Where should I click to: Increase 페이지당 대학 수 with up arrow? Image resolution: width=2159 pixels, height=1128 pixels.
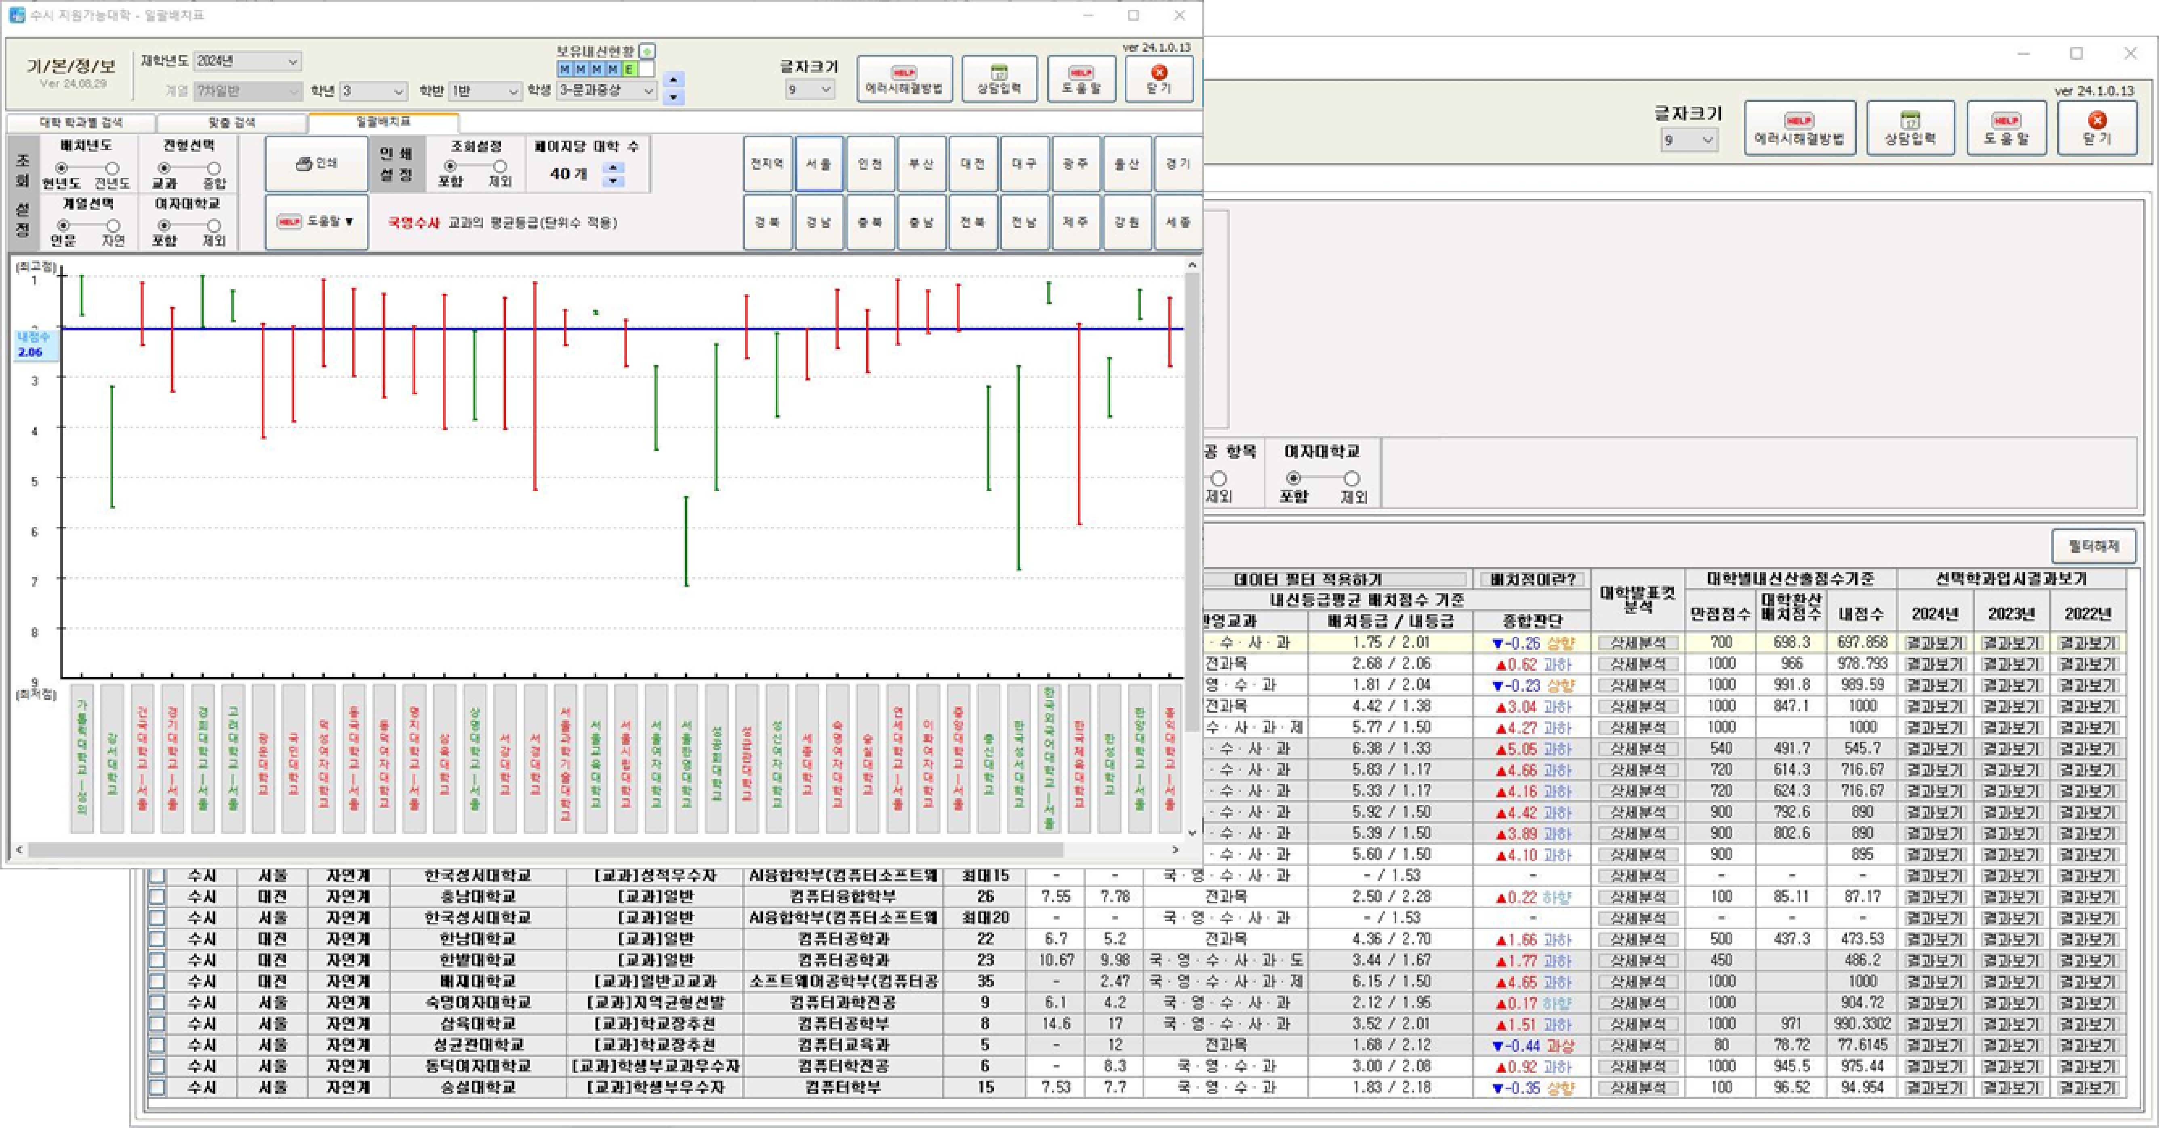pos(614,168)
